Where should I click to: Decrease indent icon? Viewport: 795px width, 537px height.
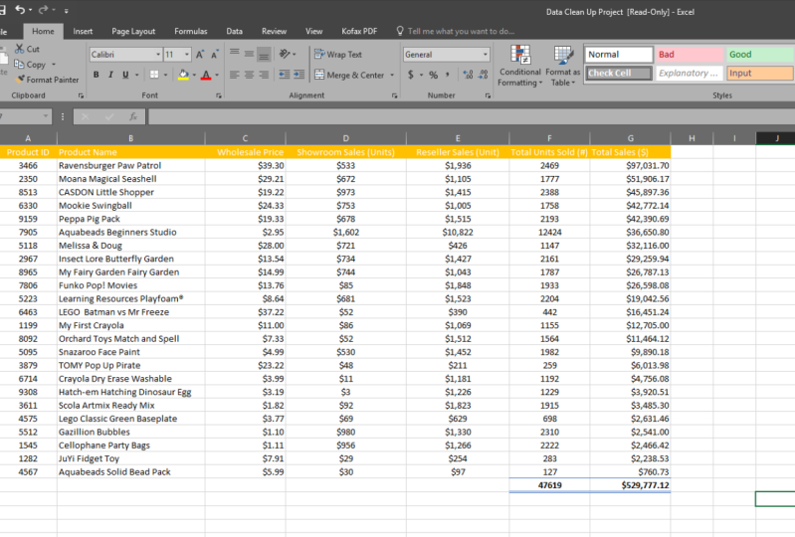(285, 75)
